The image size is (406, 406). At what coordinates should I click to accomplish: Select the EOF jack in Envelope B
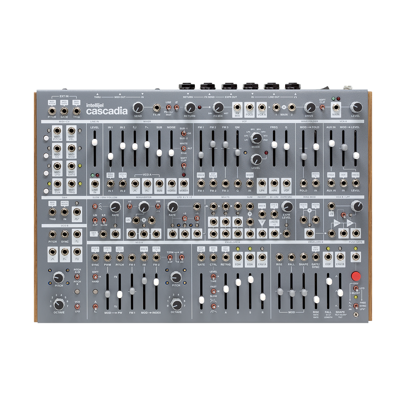(328, 256)
